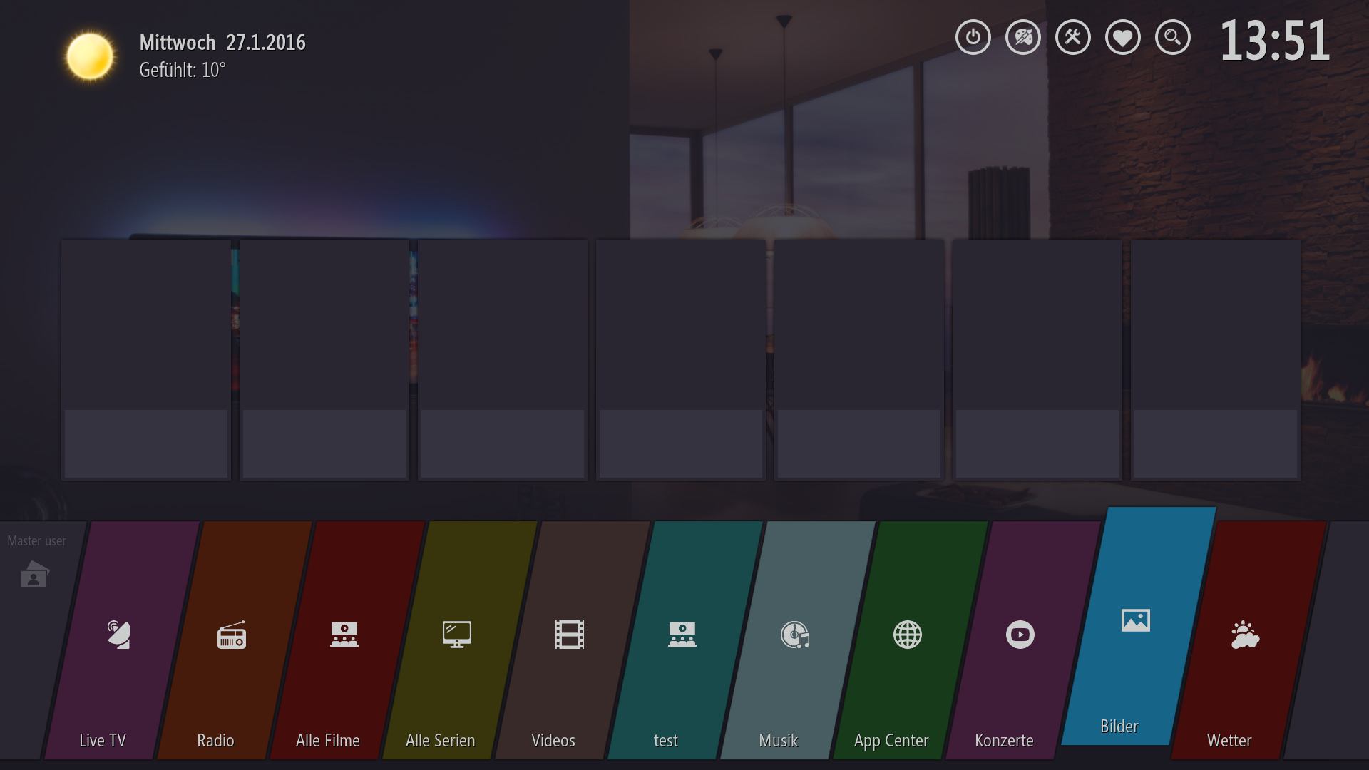Click the Live TV satellite dish icon

[119, 634]
